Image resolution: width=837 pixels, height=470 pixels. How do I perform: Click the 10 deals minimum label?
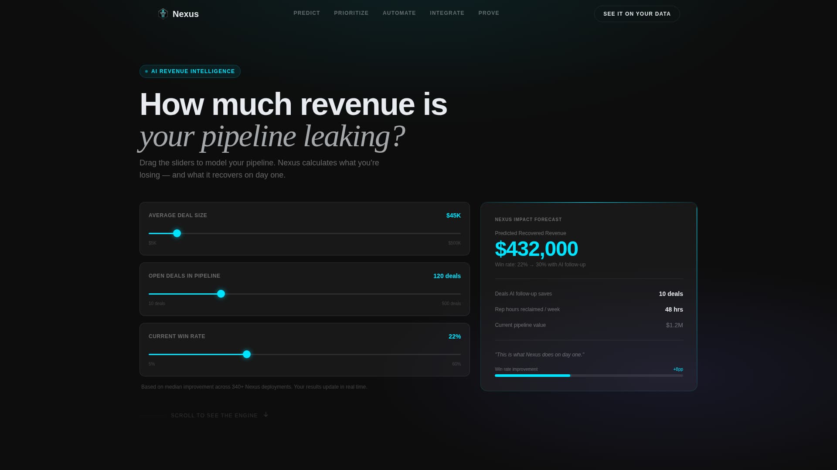[157, 304]
